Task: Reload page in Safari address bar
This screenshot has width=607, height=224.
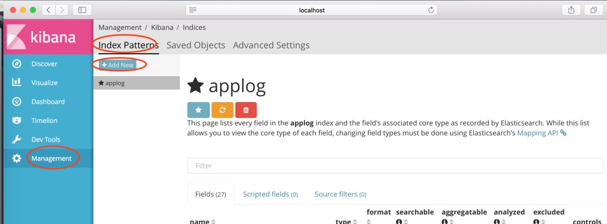Action: [x=431, y=10]
